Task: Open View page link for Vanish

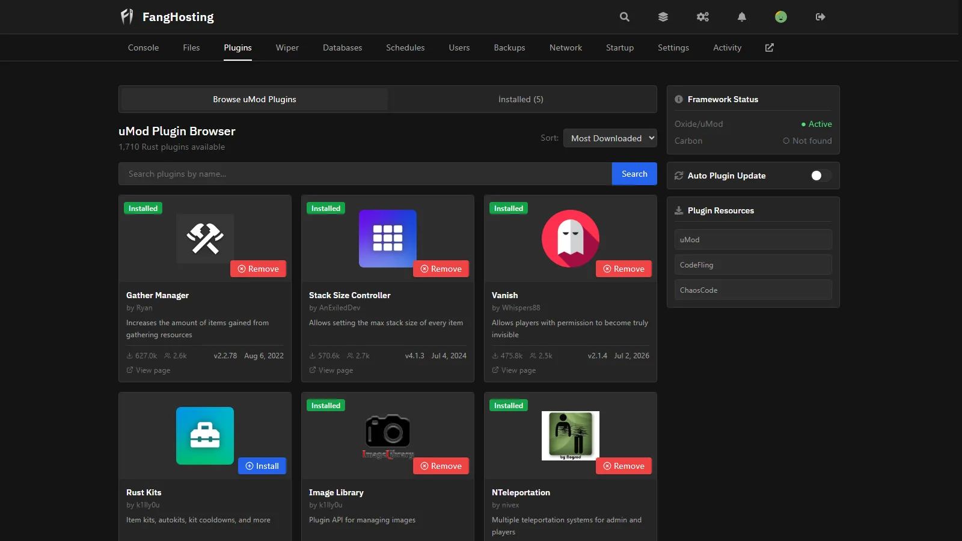Action: (x=514, y=370)
